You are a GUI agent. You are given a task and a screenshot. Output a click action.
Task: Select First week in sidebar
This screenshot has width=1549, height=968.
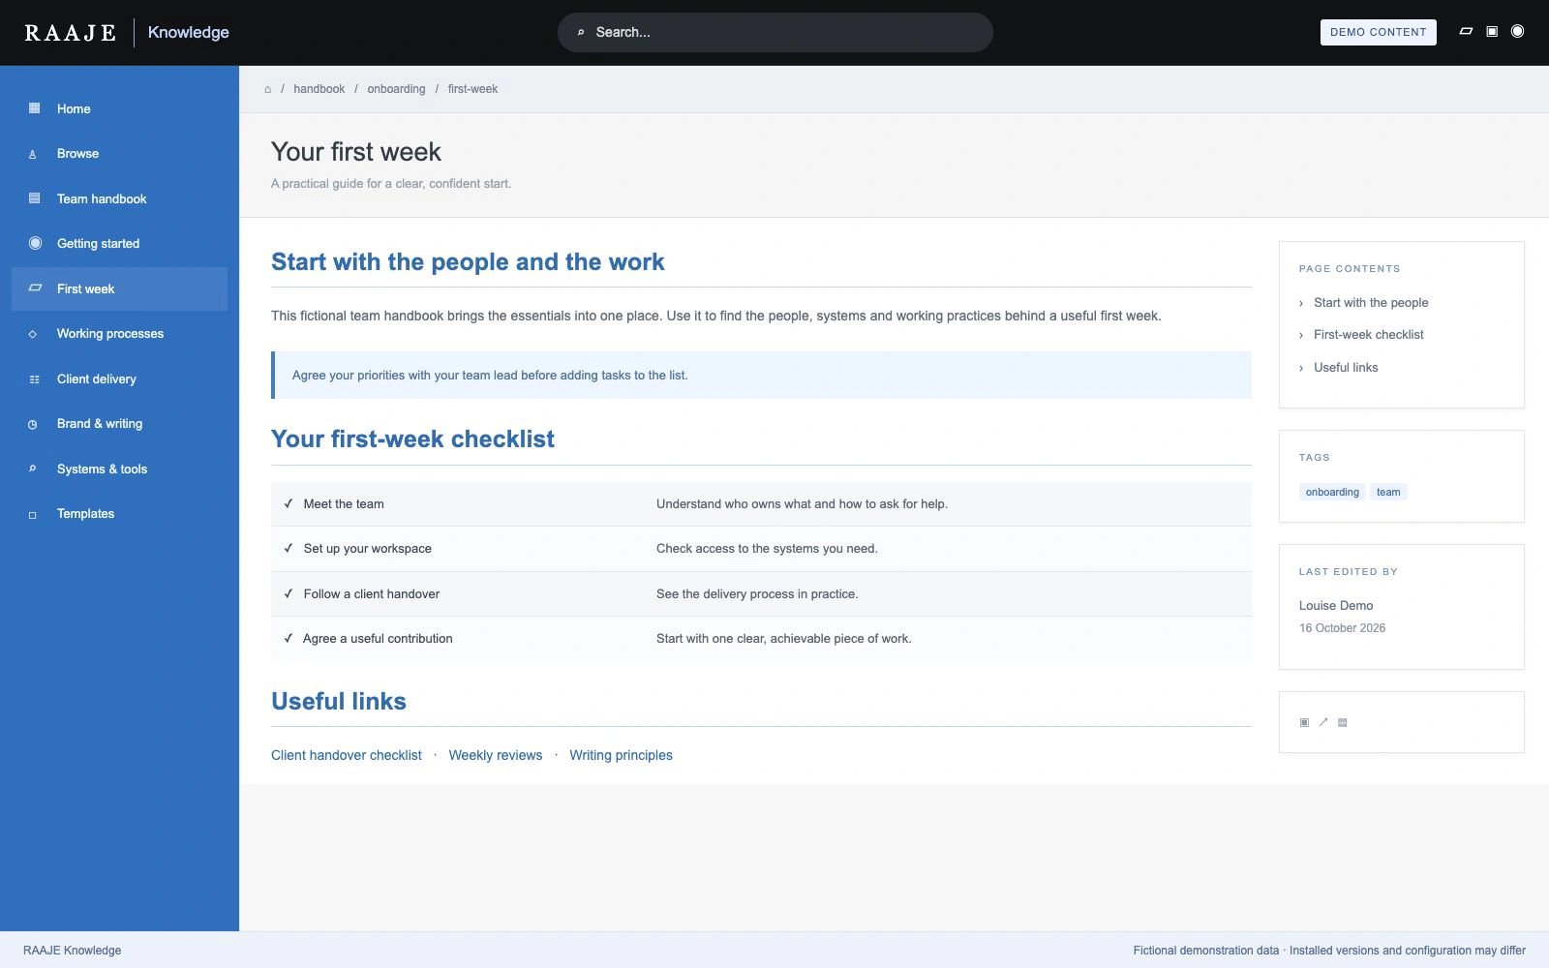point(119,288)
